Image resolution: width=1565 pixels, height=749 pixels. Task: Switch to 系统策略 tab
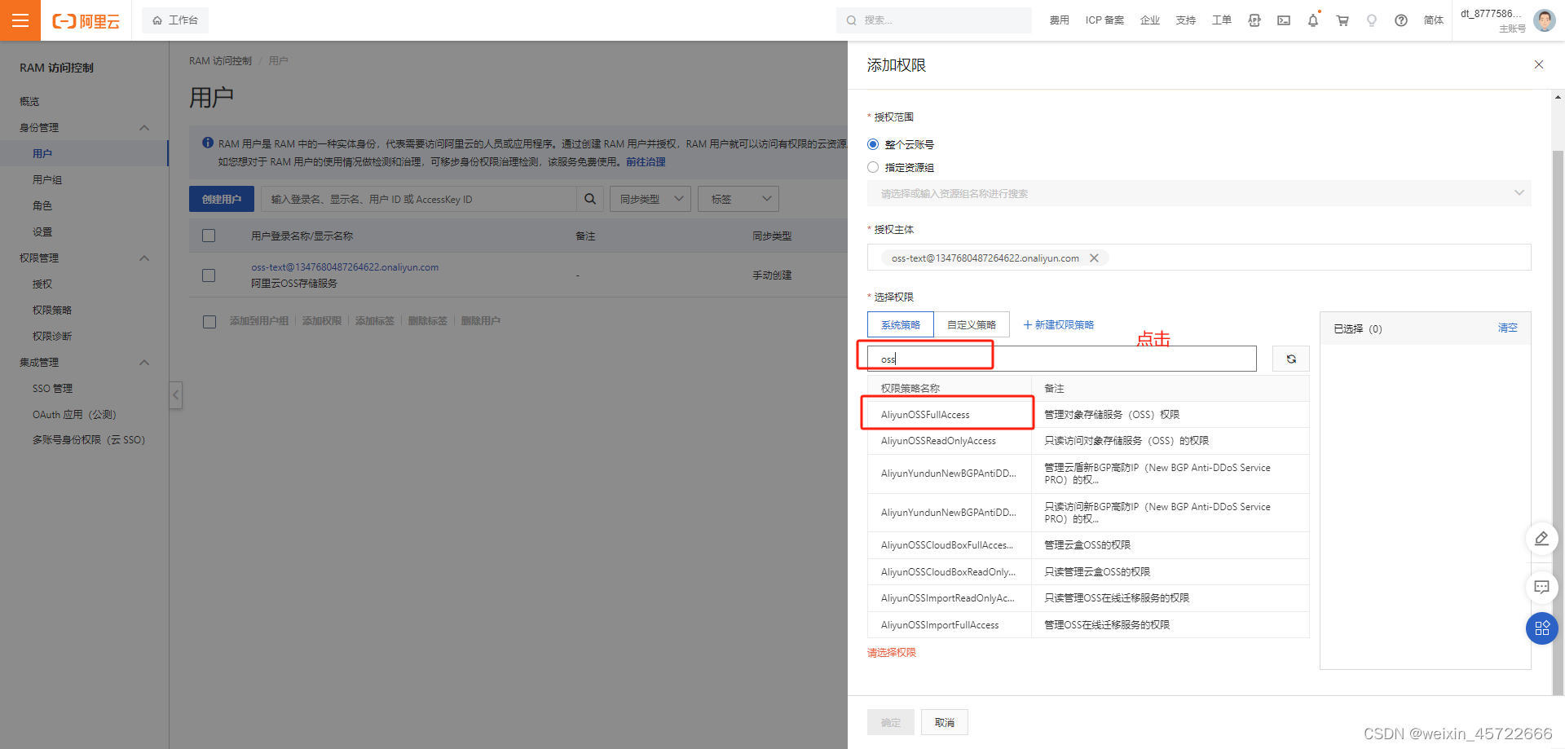[x=901, y=324]
